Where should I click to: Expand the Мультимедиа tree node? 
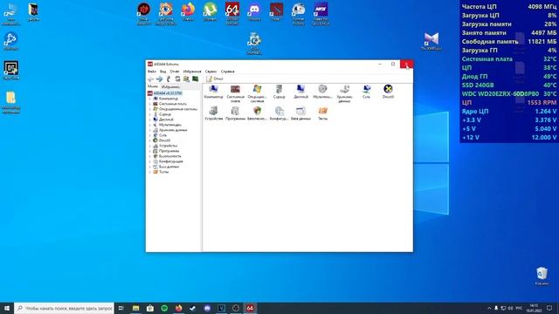(150, 125)
